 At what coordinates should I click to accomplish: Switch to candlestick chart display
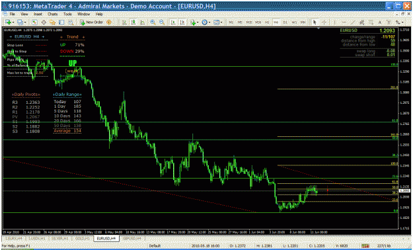[x=133, y=22]
